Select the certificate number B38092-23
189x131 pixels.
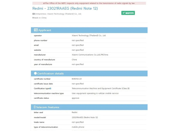[x=77, y=79]
